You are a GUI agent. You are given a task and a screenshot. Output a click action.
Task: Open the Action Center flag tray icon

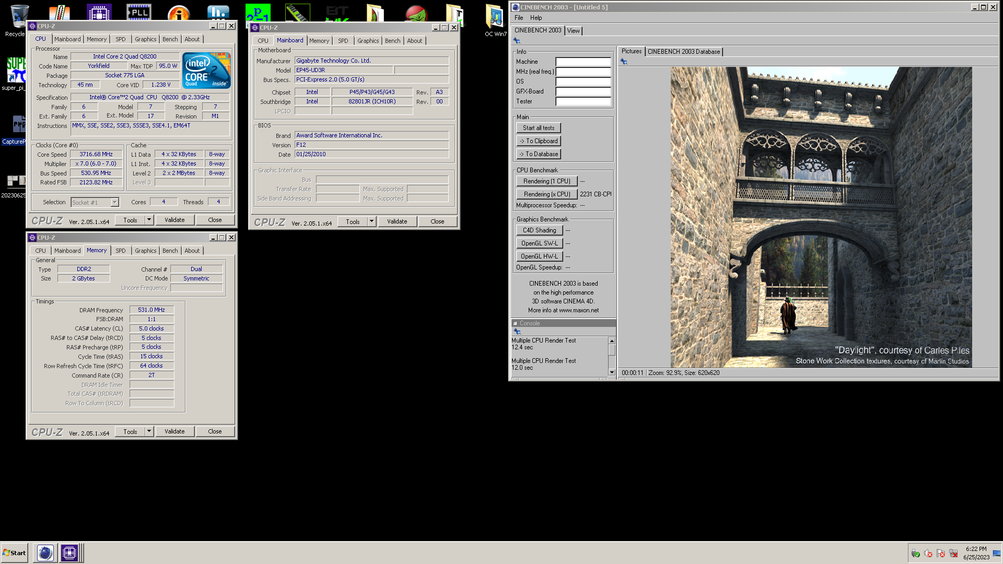pyautogui.click(x=941, y=554)
